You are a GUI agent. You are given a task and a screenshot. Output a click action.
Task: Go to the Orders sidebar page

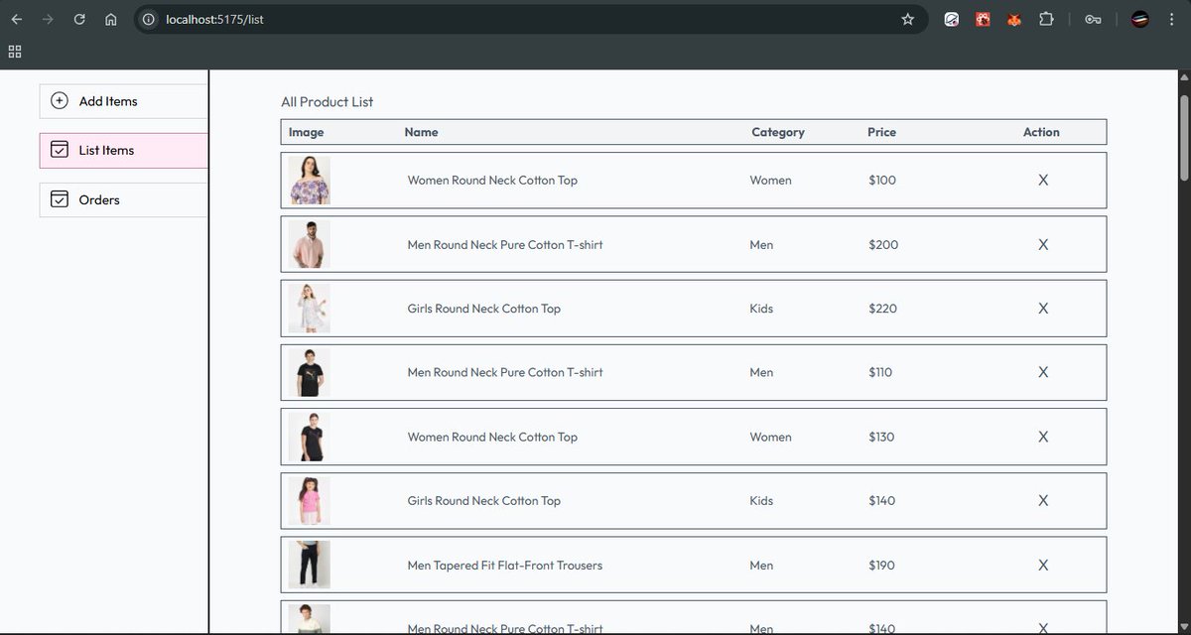click(124, 199)
